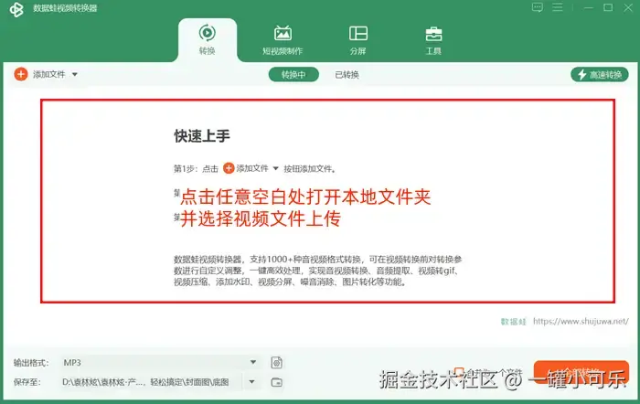Image resolution: width=640 pixels, height=404 pixels.
Task: Minimize the converter window
Action: point(588,7)
